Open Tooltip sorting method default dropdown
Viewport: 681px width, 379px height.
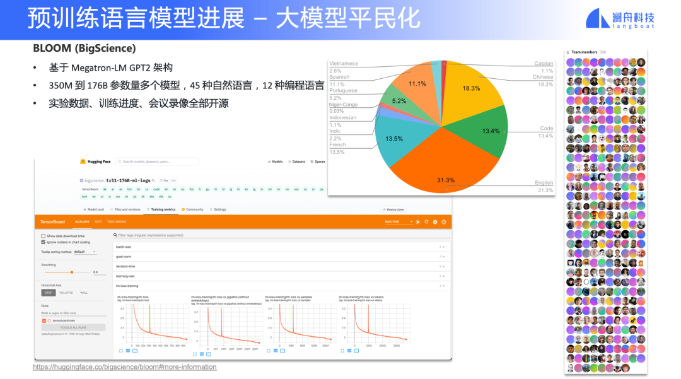(84, 252)
